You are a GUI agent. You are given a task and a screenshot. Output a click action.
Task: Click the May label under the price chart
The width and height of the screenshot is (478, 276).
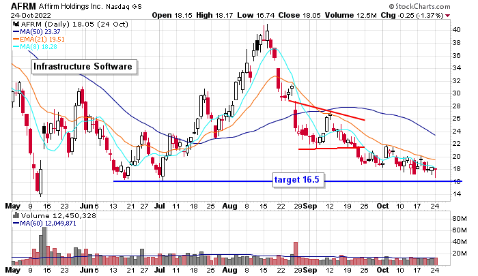(13, 206)
